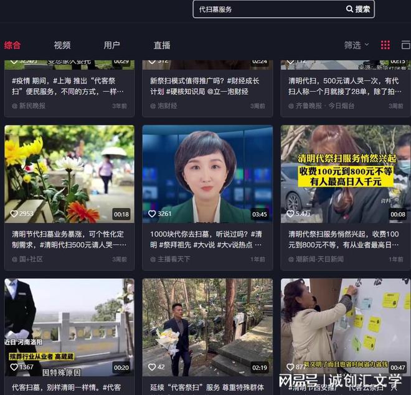Open the flowers thumbnail video 00:18
411x395 pixels.
(x=70, y=174)
